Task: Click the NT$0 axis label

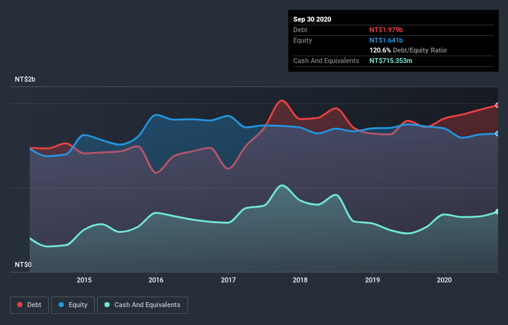Action: click(24, 264)
